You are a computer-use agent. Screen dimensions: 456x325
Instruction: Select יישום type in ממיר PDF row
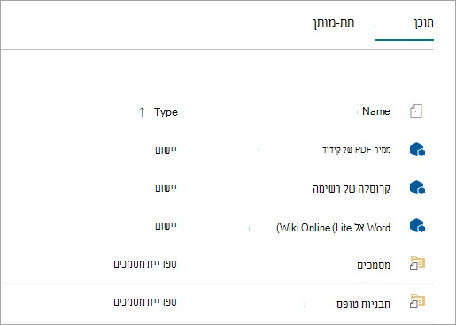(166, 150)
